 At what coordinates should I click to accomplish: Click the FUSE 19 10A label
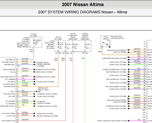(x=76, y=46)
